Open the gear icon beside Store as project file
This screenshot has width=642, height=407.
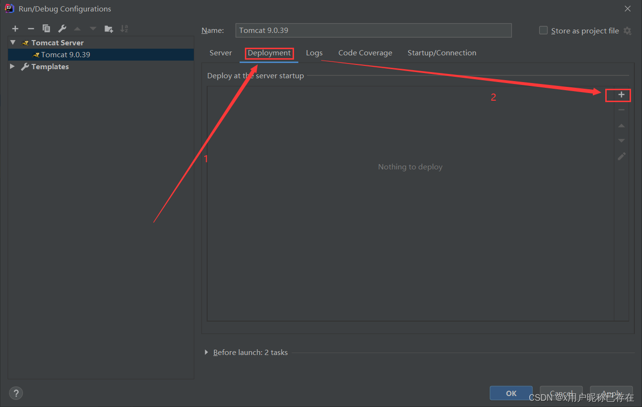coord(628,31)
